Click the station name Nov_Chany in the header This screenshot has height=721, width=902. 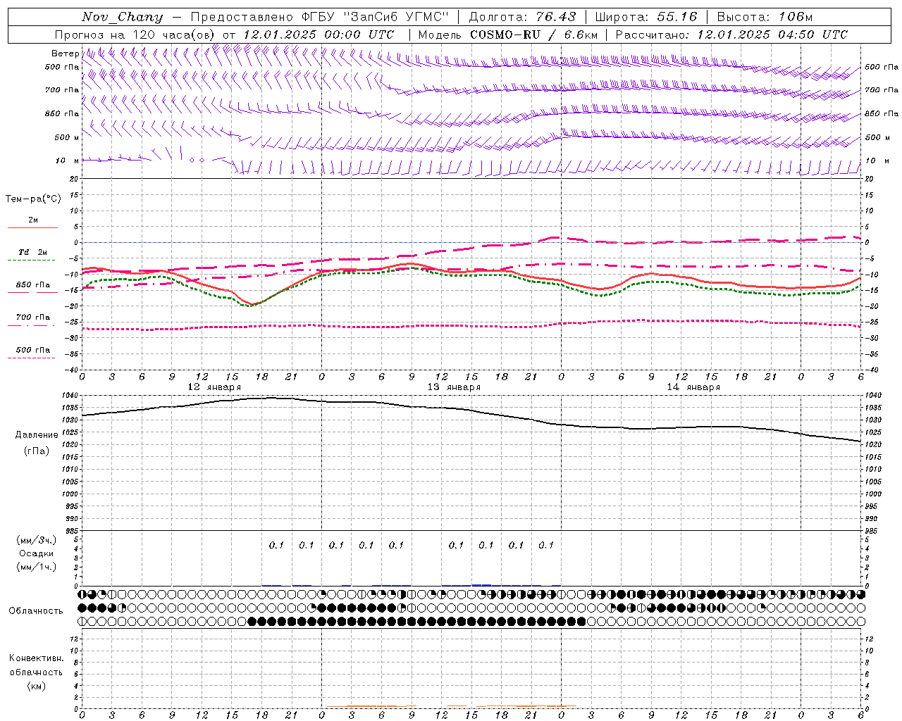pos(122,17)
